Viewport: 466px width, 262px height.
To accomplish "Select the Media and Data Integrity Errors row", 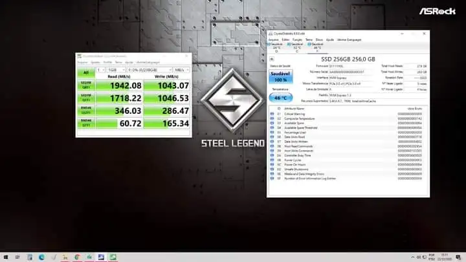I will [348, 174].
